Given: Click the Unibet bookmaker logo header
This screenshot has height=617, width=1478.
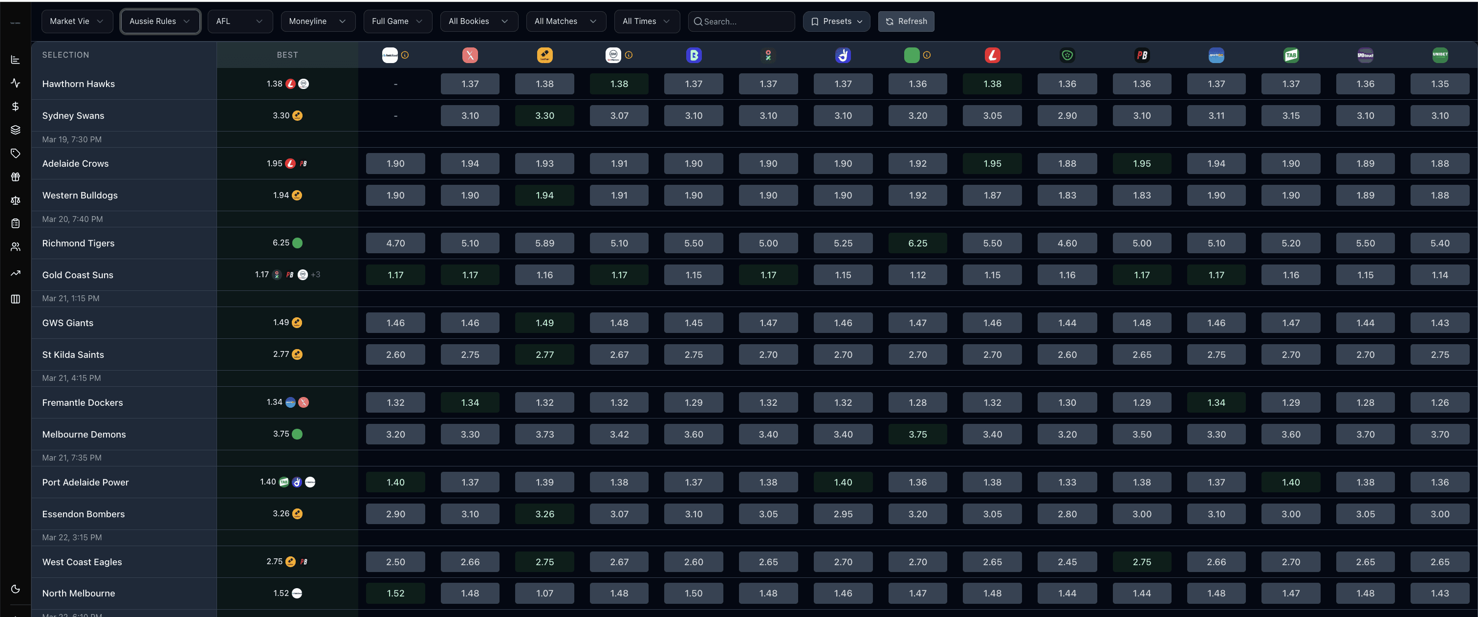Looking at the screenshot, I should coord(1439,55).
